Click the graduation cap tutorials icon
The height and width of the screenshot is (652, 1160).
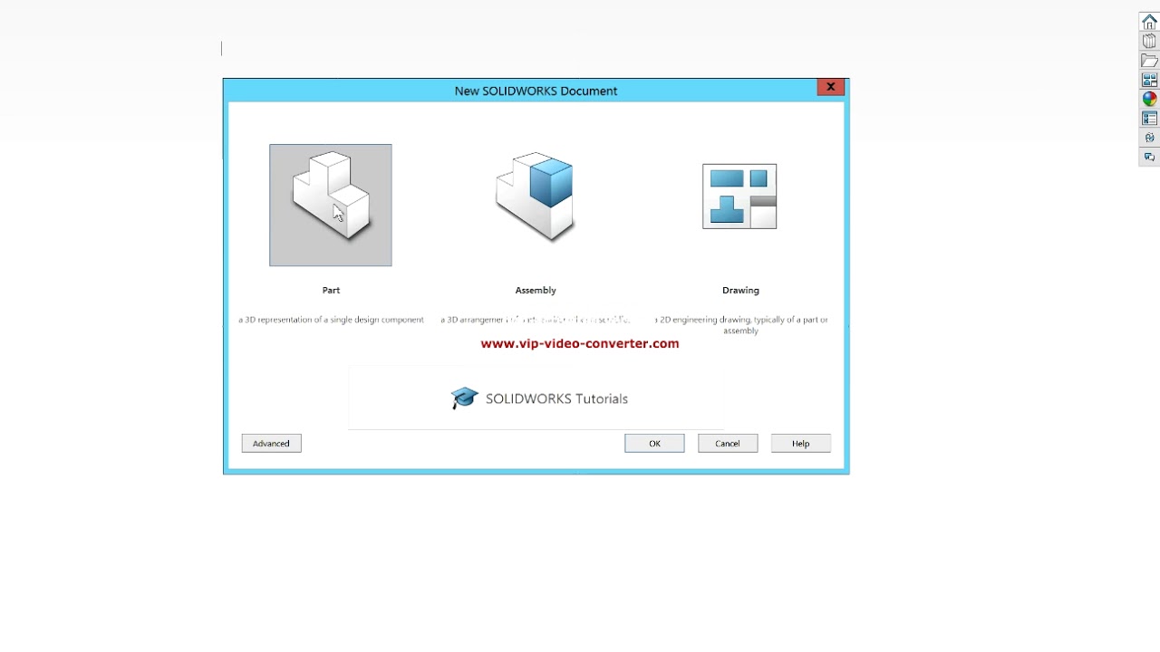(x=464, y=398)
